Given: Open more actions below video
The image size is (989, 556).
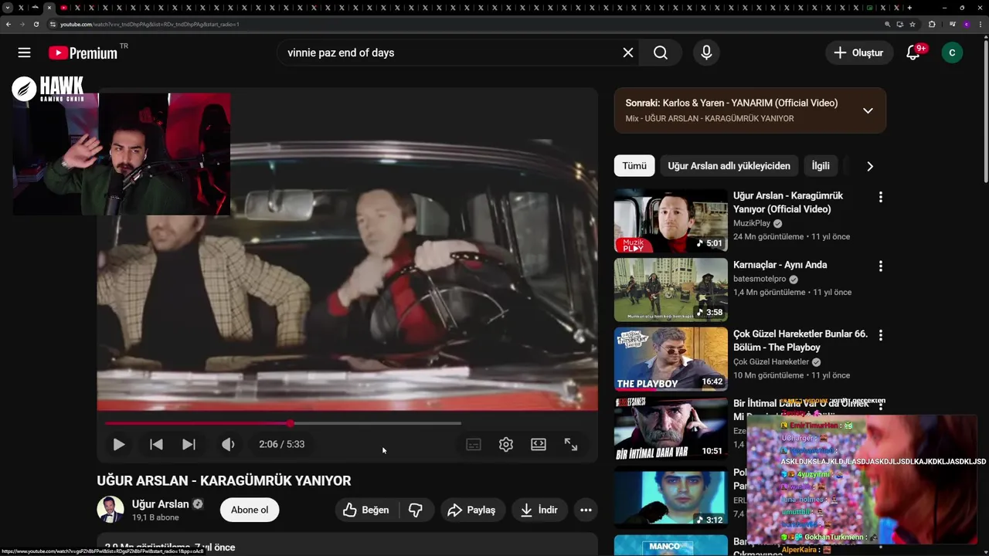Looking at the screenshot, I should click(x=586, y=510).
